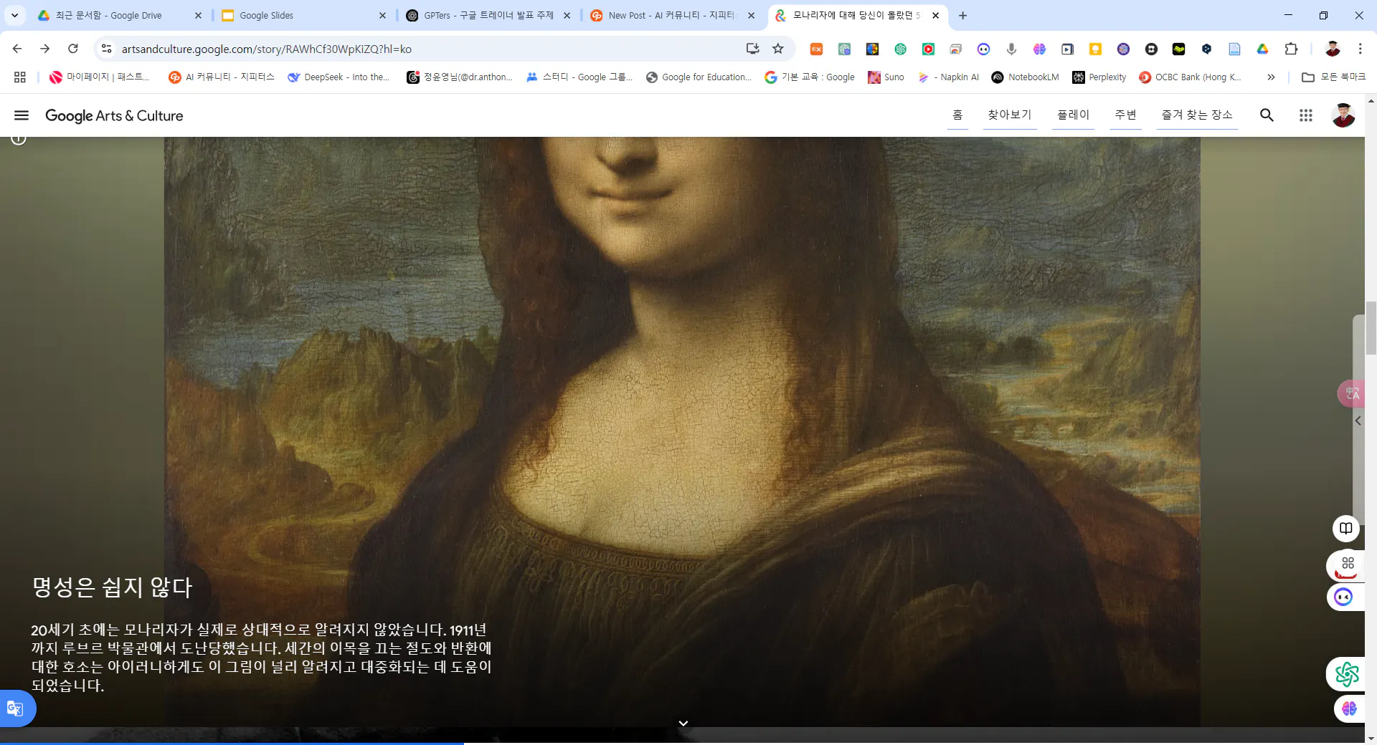Open the 모든 북마크 folder
Viewport: 1377px width, 745px height.
coord(1334,77)
